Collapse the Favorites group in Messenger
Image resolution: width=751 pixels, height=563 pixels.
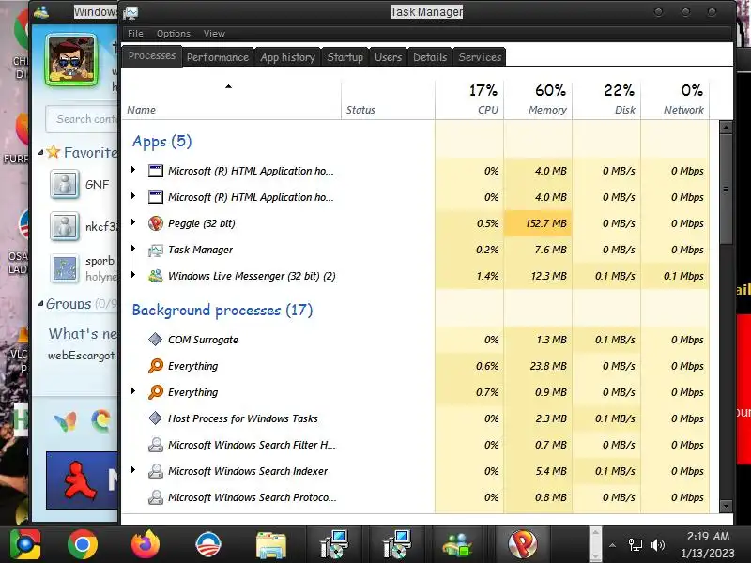(40, 153)
